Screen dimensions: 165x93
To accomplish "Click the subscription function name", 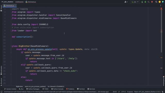I will 23,37.
